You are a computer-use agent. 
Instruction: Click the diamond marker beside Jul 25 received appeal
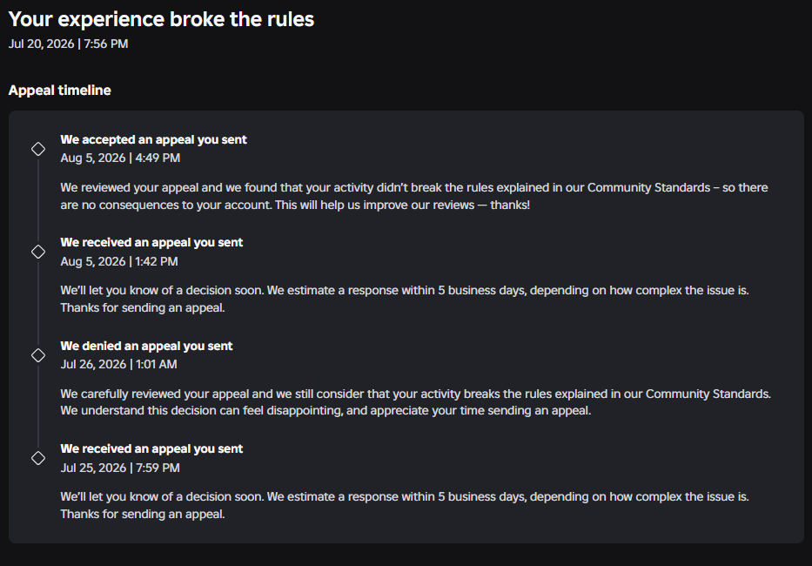(x=37, y=458)
